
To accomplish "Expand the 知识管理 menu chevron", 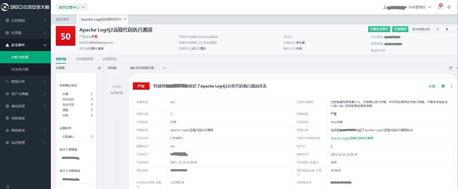I will point(45,143).
